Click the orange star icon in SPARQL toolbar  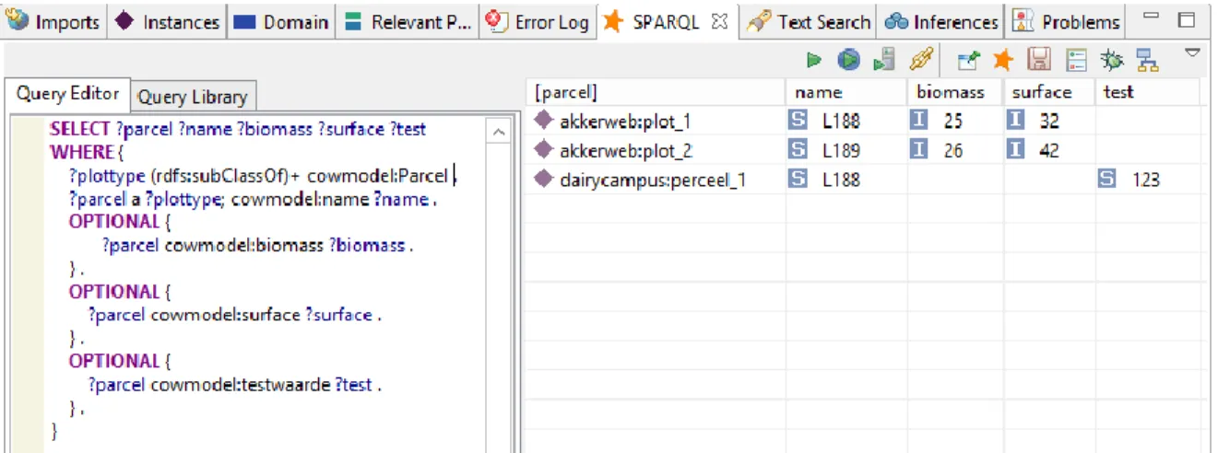tap(1003, 61)
